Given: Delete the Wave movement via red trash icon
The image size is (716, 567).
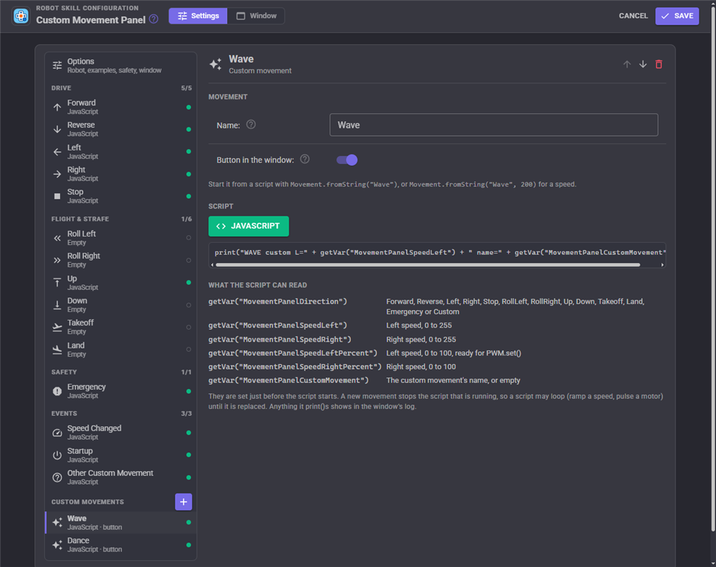Looking at the screenshot, I should click(659, 64).
